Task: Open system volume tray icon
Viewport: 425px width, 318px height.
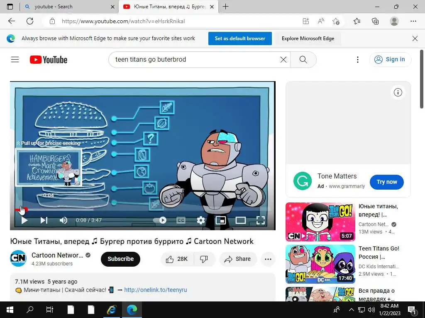Action: point(371,310)
